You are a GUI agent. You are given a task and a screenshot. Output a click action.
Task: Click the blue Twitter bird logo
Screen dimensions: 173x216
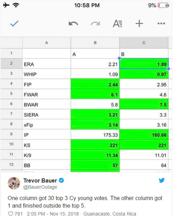click(162, 180)
